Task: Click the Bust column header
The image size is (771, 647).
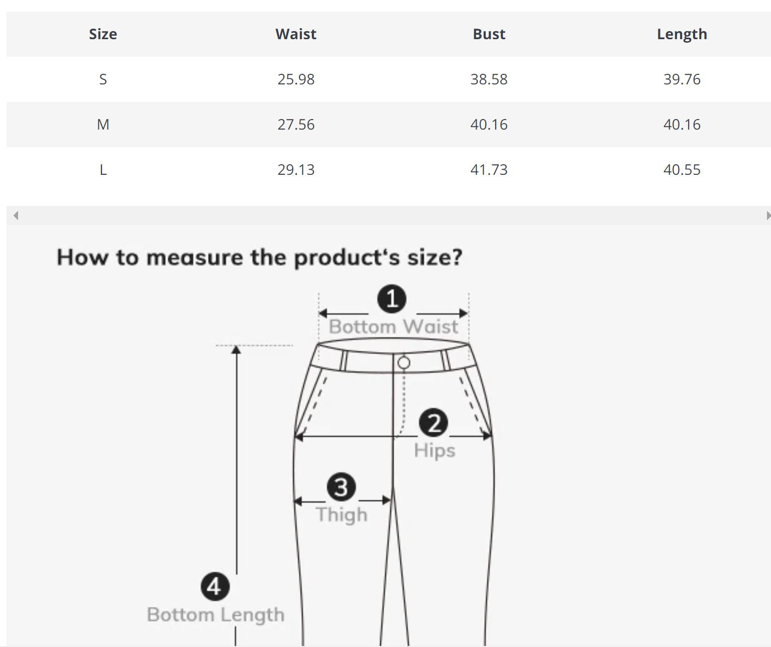Action: [x=489, y=34]
